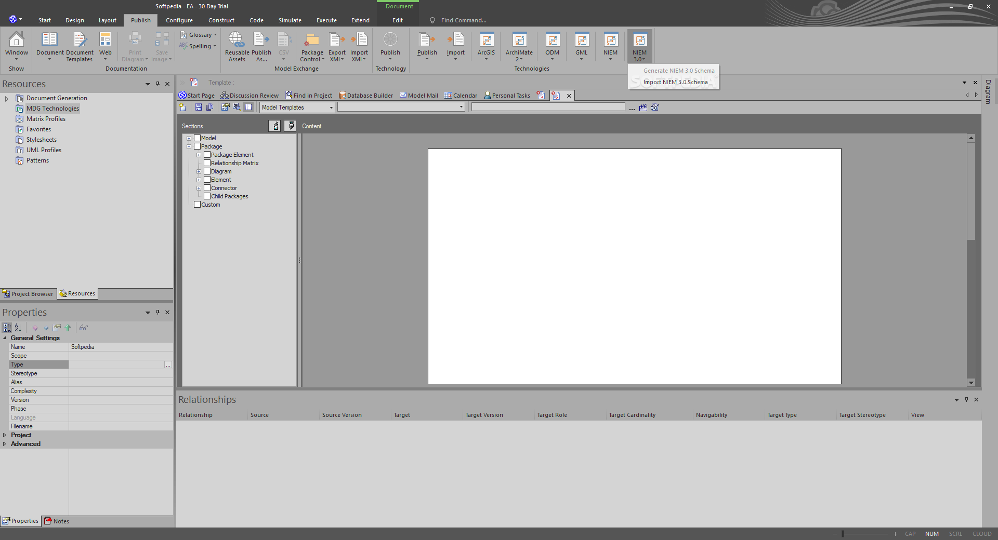Image resolution: width=998 pixels, height=540 pixels.
Task: Click the Name value field Softpedia
Action: click(x=121, y=347)
